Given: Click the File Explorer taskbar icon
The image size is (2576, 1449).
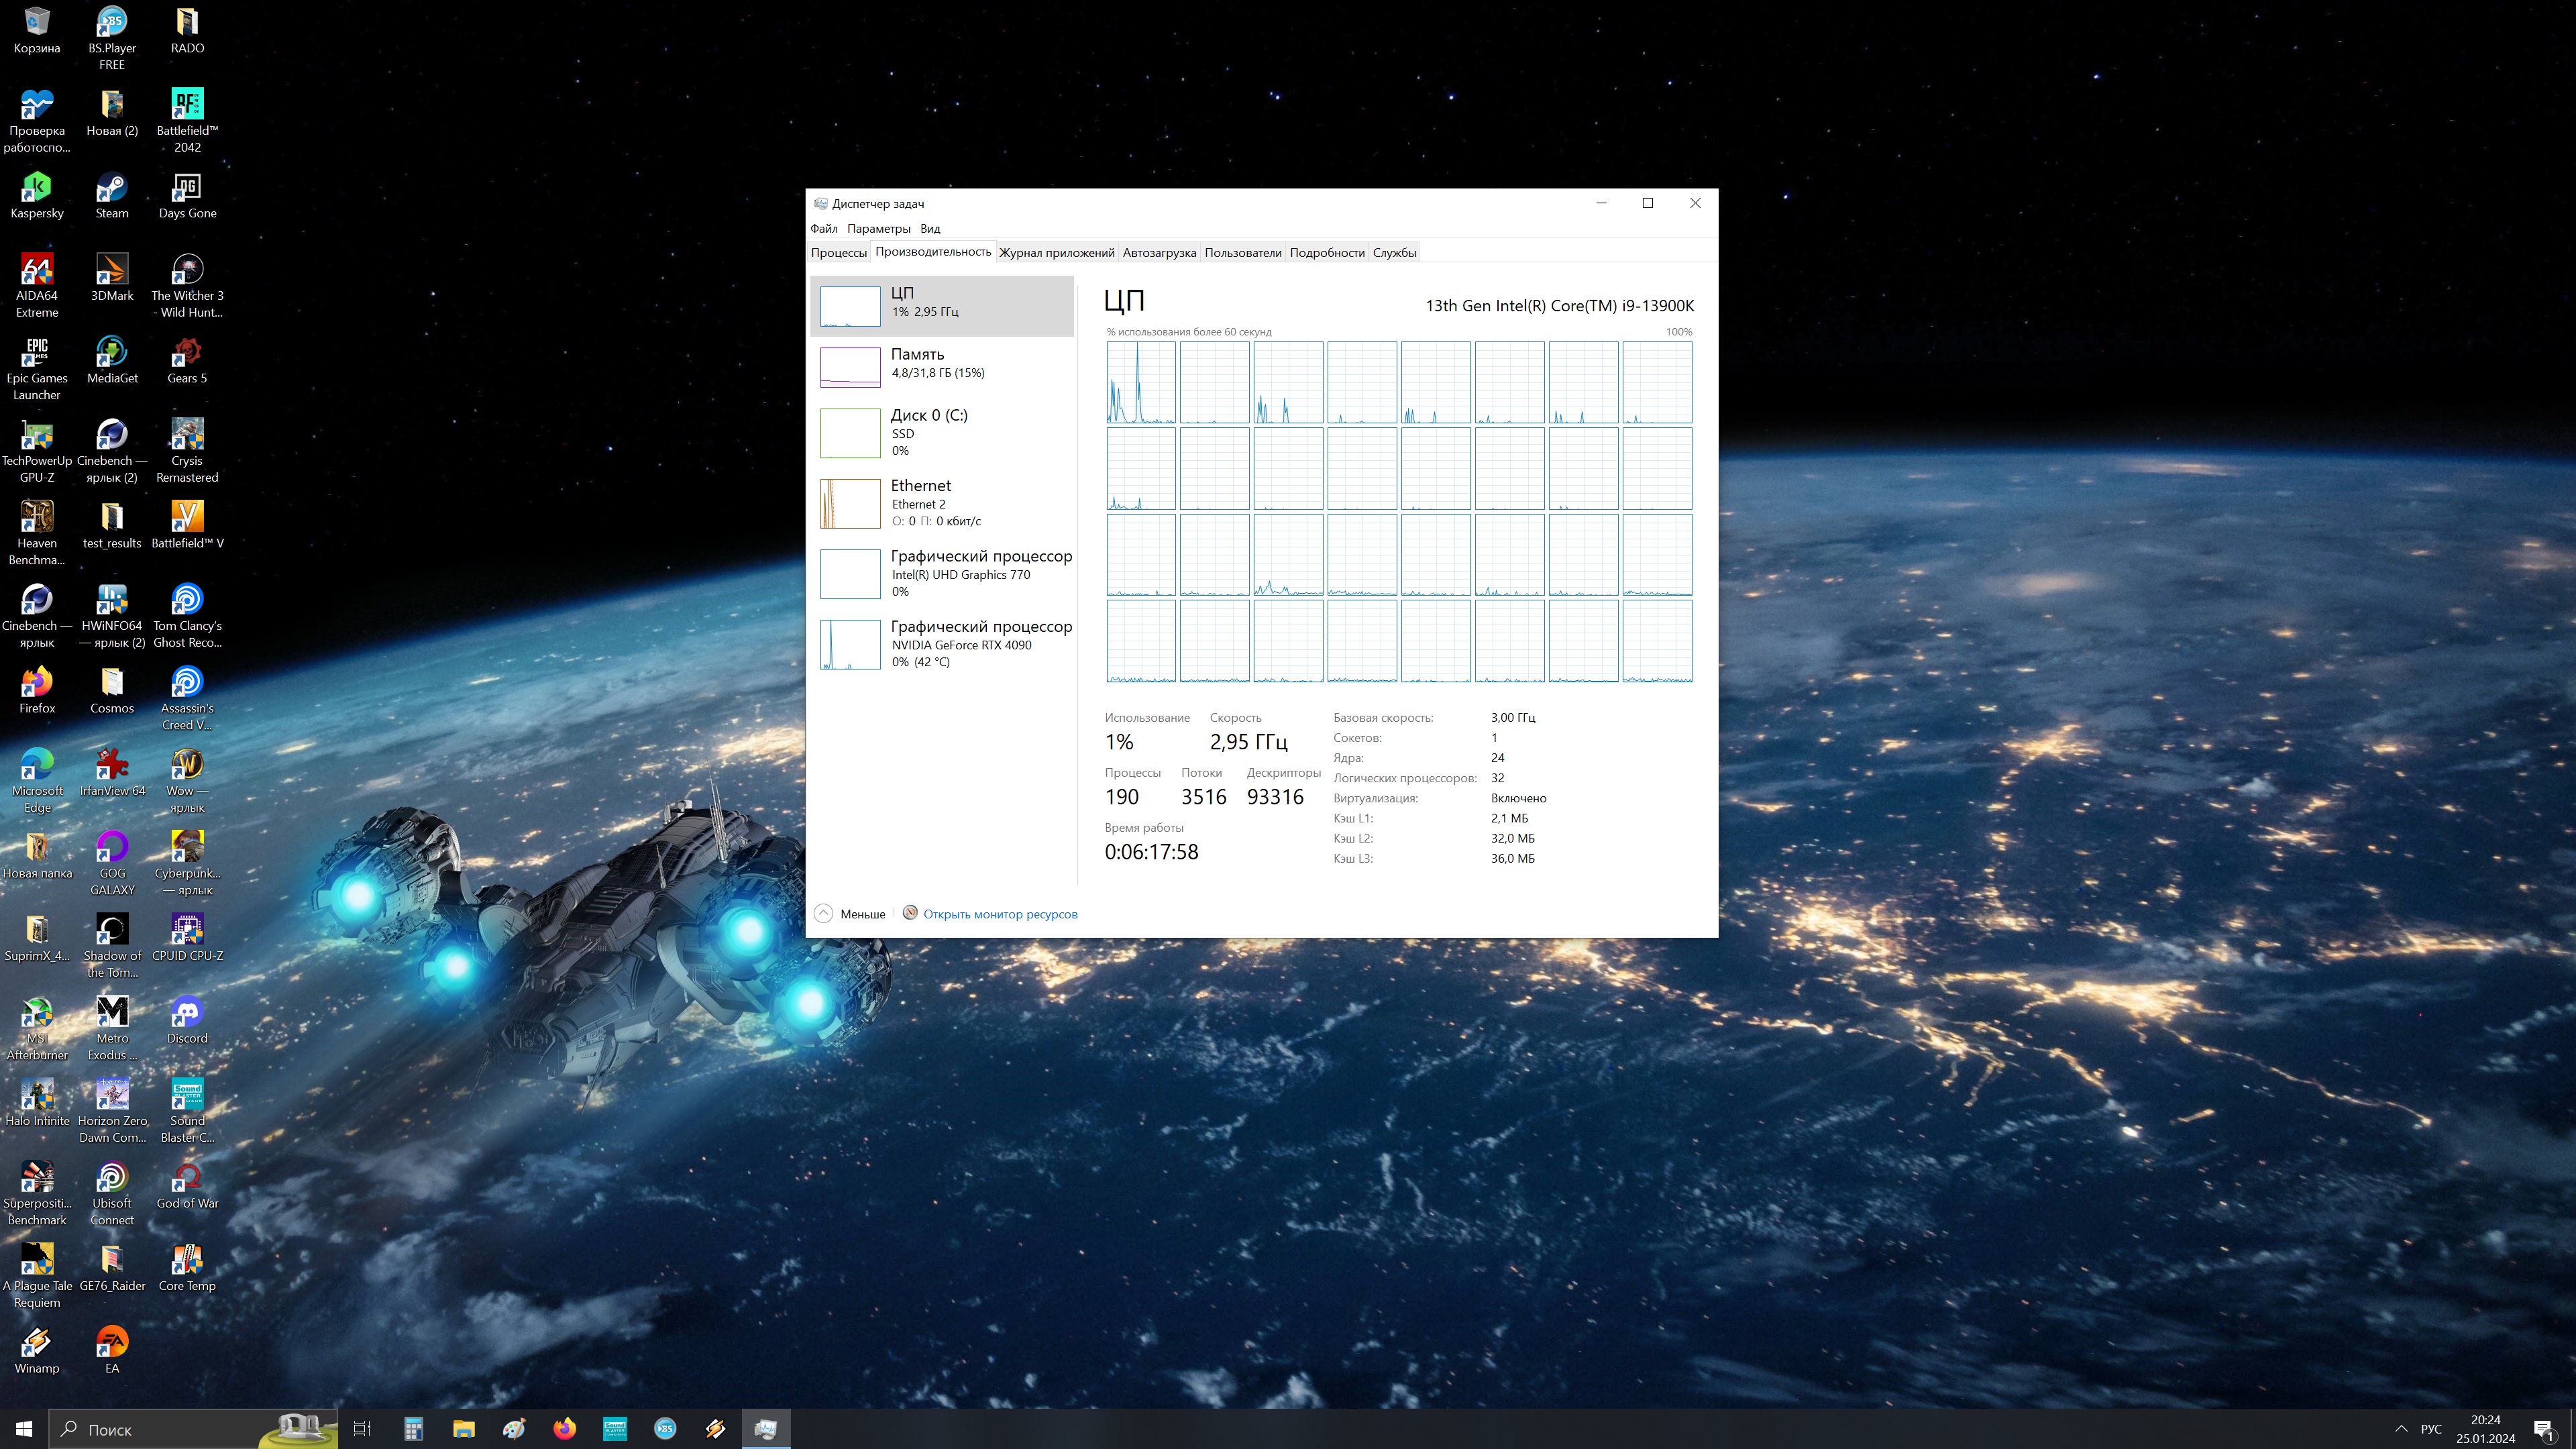Looking at the screenshot, I should [x=463, y=1429].
